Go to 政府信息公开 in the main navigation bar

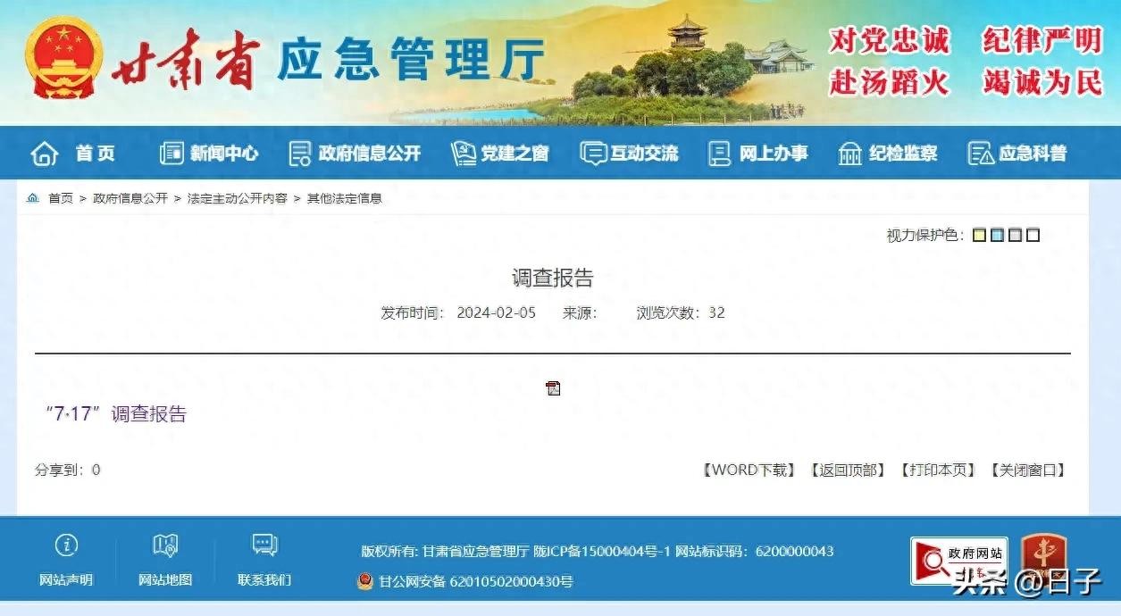(x=355, y=154)
